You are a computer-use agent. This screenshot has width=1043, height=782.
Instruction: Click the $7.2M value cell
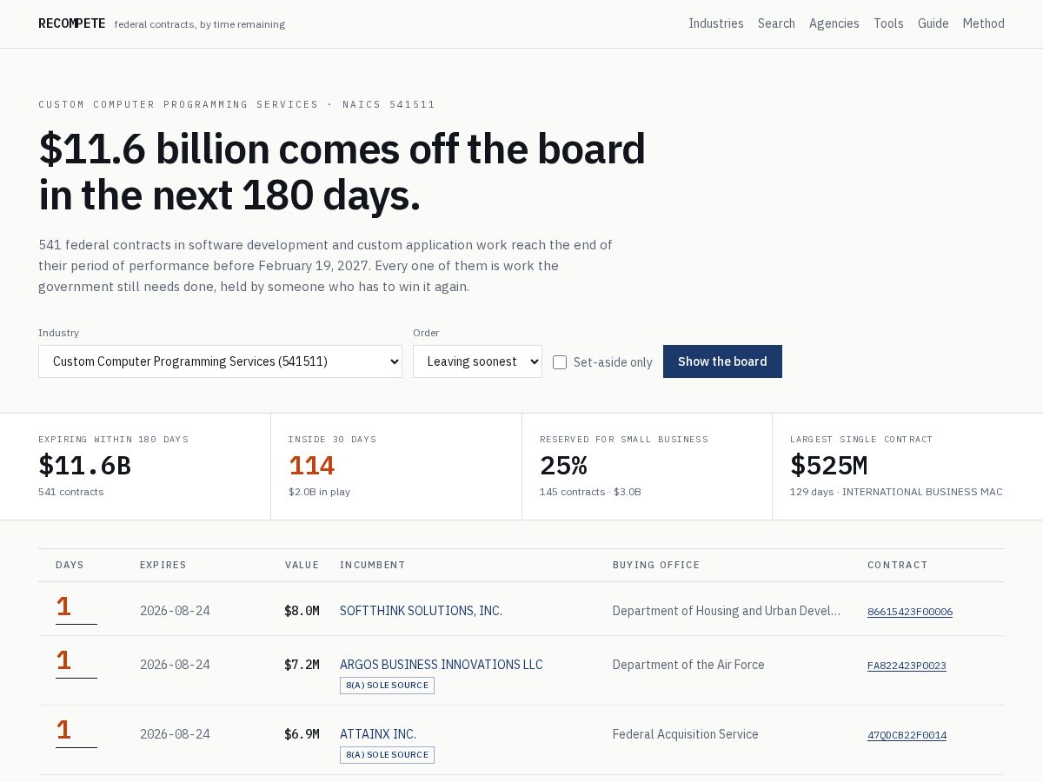click(x=302, y=665)
